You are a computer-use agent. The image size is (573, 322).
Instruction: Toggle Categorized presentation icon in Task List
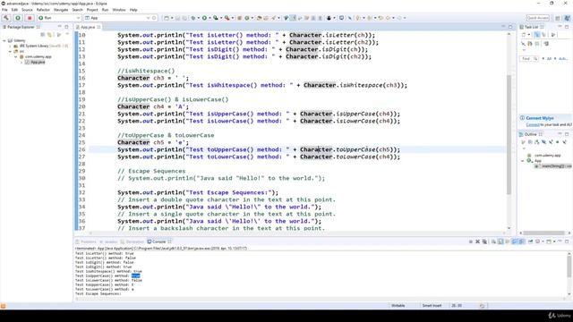point(537,35)
